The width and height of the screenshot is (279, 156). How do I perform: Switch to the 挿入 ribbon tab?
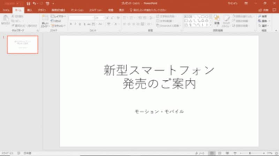tap(30, 10)
